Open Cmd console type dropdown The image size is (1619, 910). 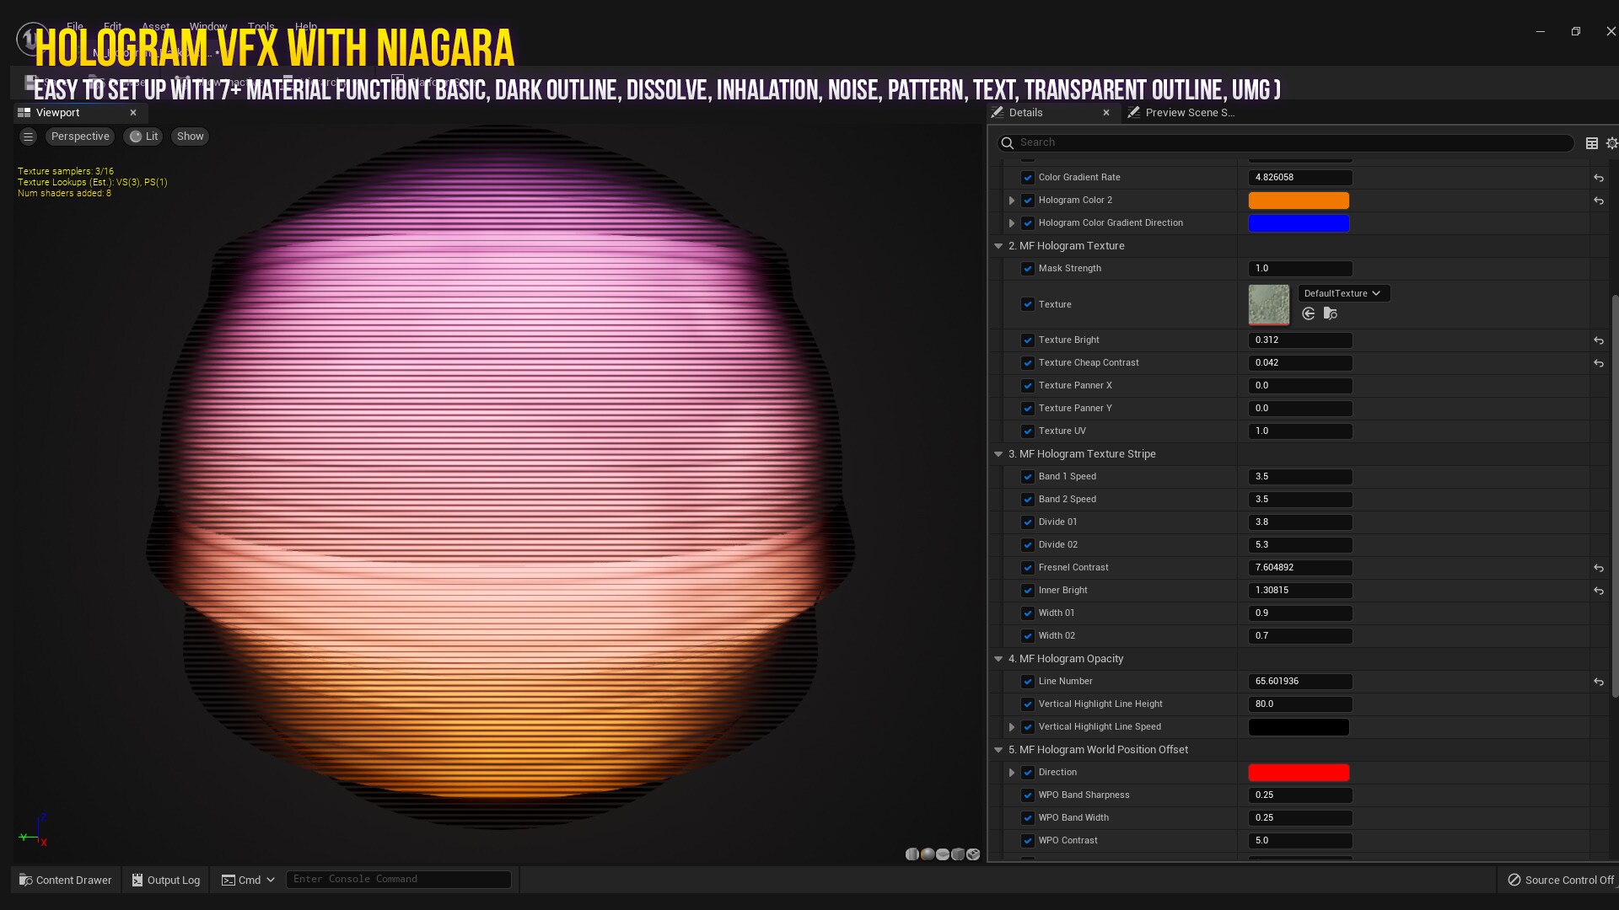click(249, 880)
